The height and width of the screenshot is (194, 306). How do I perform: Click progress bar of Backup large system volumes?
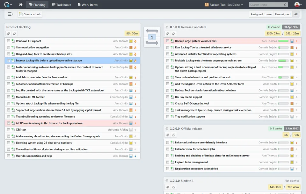[x=283, y=41]
